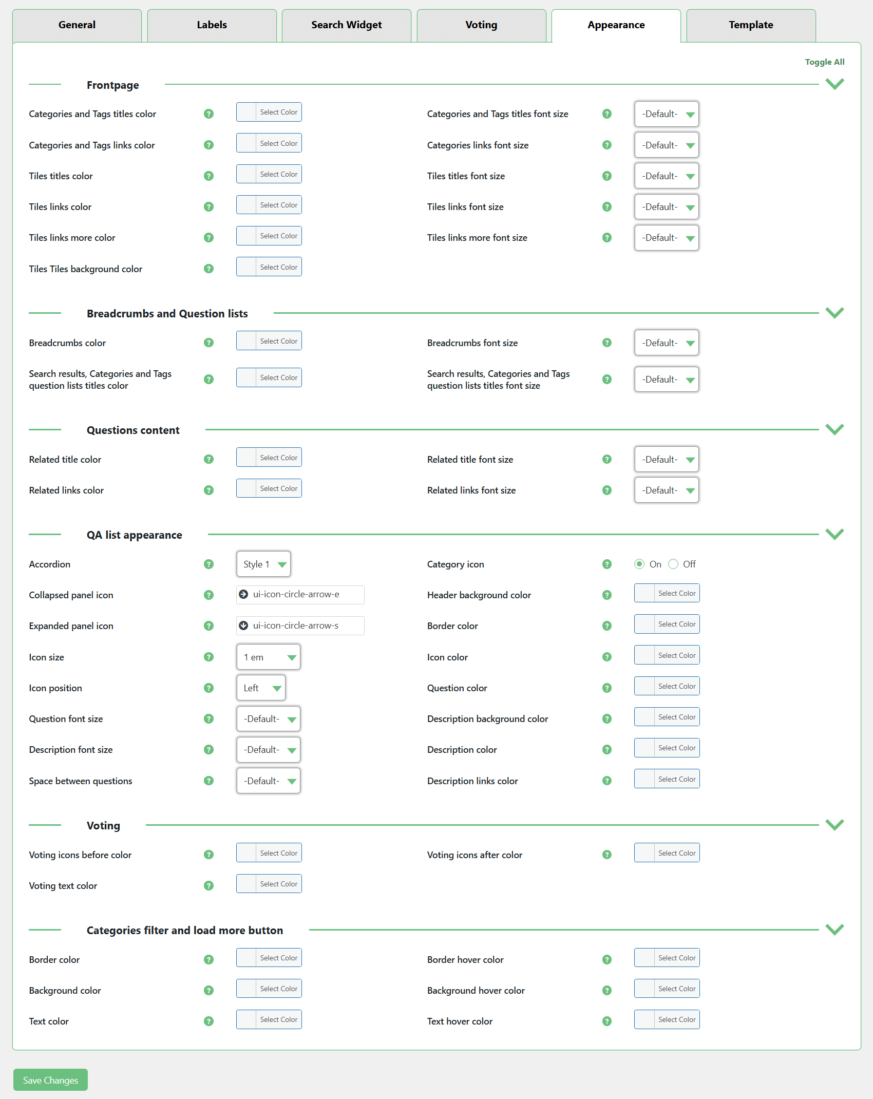The width and height of the screenshot is (873, 1099).
Task: Expand Tiles links font size dropdown
Action: [667, 207]
